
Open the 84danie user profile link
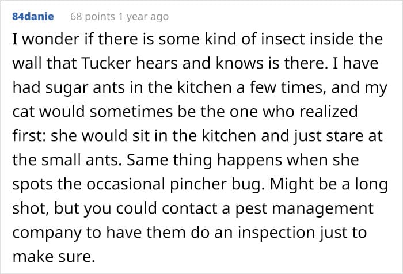33,17
